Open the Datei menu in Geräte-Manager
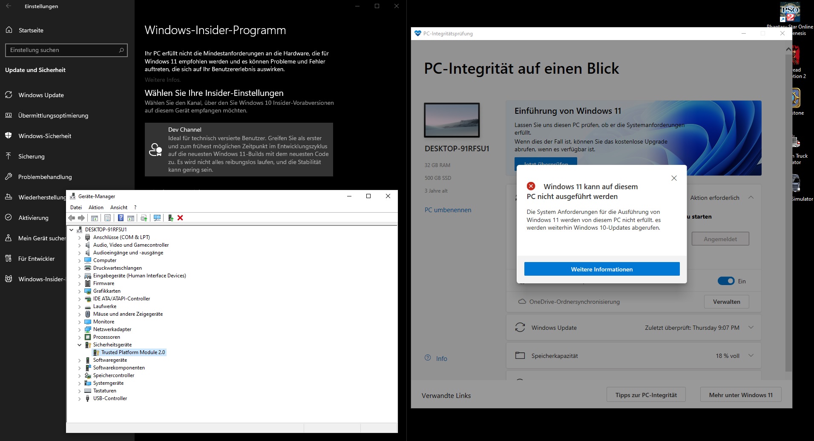 (76, 208)
